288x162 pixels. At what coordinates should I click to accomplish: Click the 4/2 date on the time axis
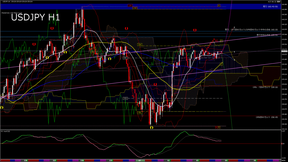click(x=168, y=160)
